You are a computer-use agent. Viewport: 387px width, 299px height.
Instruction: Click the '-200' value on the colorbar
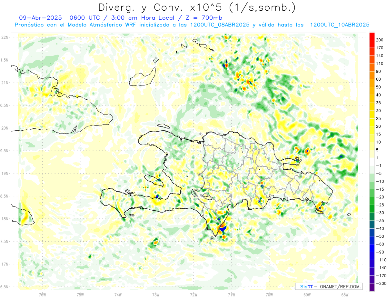[x=381, y=284]
